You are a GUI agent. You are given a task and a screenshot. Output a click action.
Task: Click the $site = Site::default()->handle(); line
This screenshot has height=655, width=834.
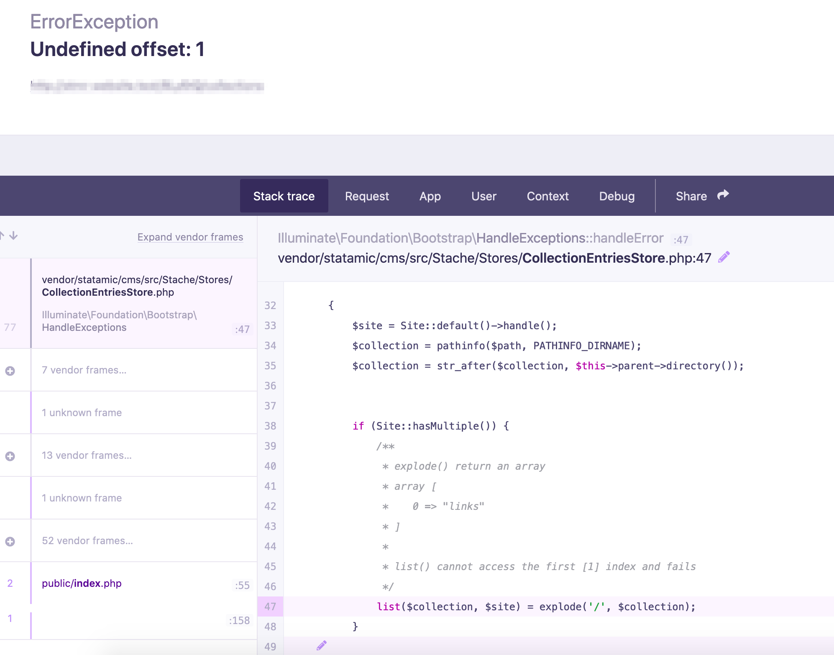[x=454, y=325]
